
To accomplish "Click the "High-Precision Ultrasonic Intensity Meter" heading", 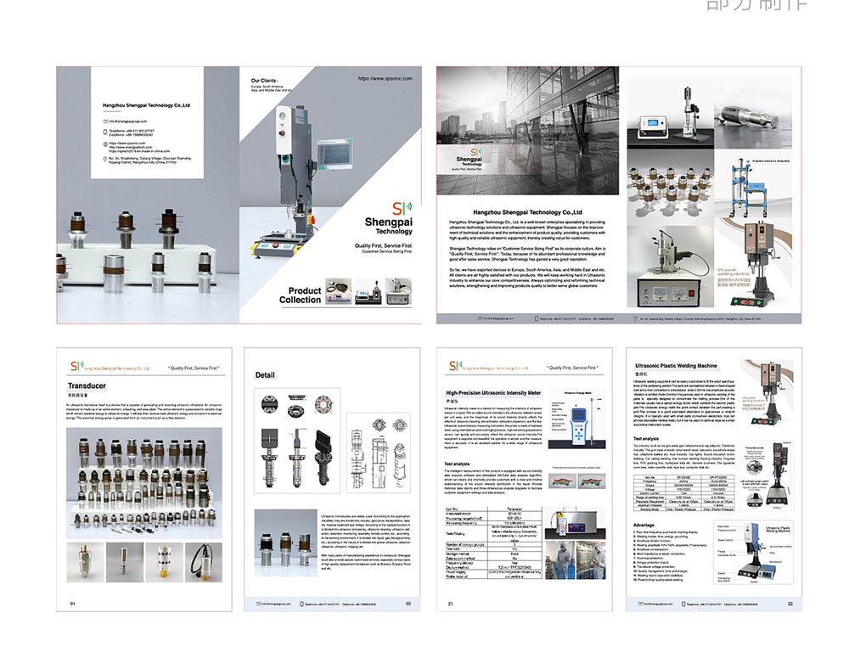I will (x=493, y=393).
